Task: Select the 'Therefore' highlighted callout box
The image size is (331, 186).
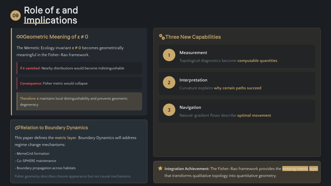Action: (x=79, y=102)
